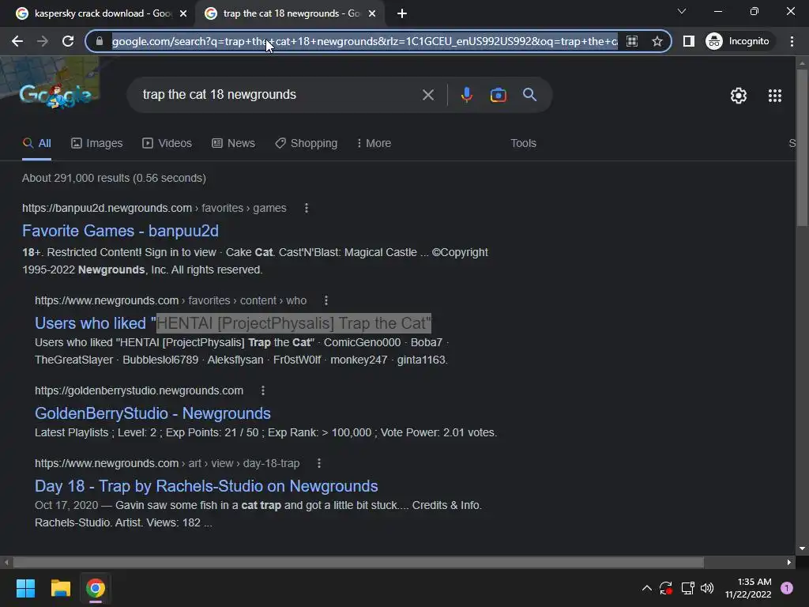Select the trap the cat 18 newgrounds tab
Screen dimensions: 809x607
pyautogui.click(x=289, y=13)
